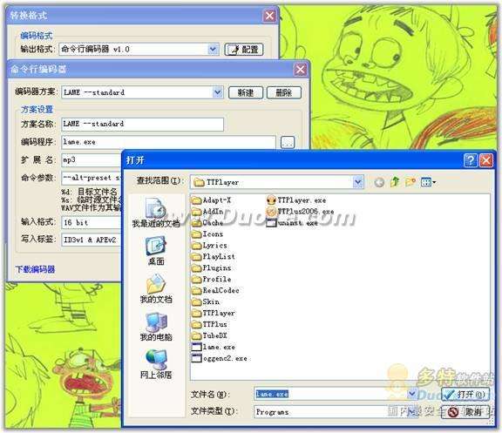502x433 pixels.
Task: Click the browse button beside lame.exe field
Action: point(288,142)
